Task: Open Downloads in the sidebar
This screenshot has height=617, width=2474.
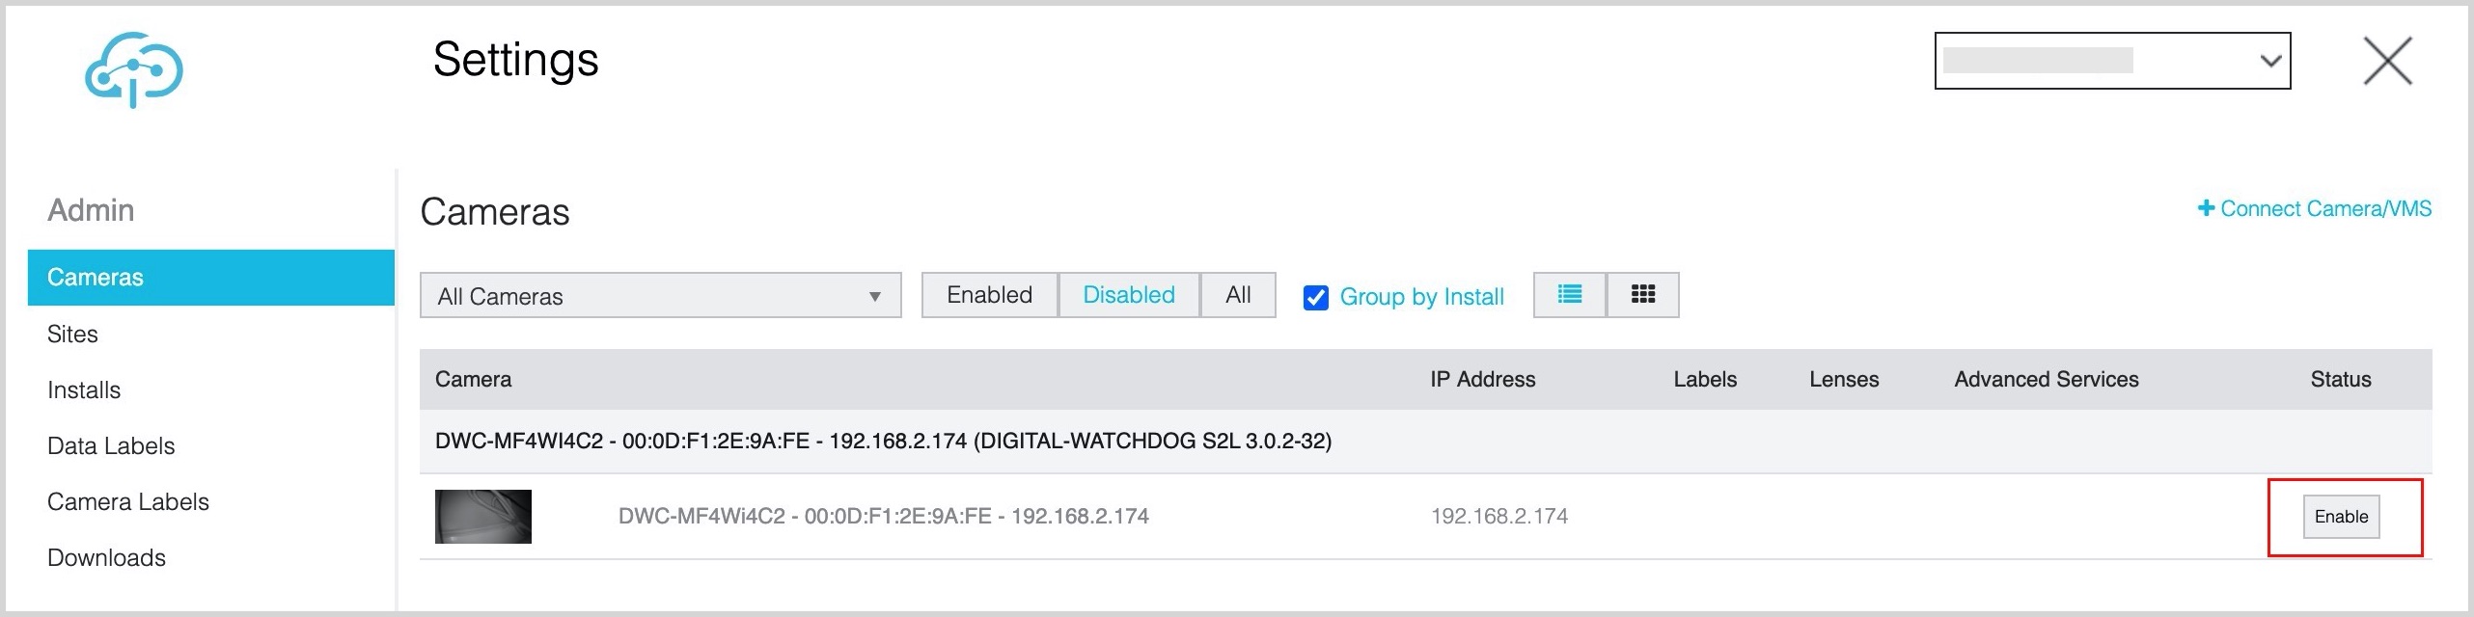Action: point(106,557)
